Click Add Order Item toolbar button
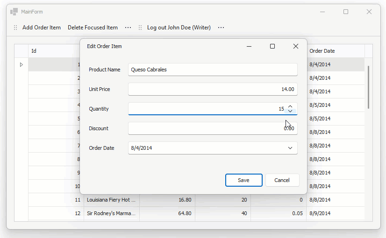This screenshot has width=386, height=238. tap(41, 28)
